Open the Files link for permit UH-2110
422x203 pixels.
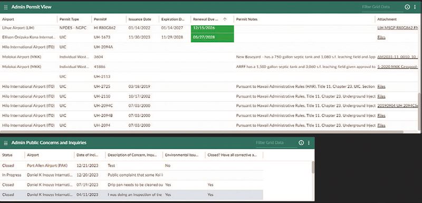click(x=381, y=96)
